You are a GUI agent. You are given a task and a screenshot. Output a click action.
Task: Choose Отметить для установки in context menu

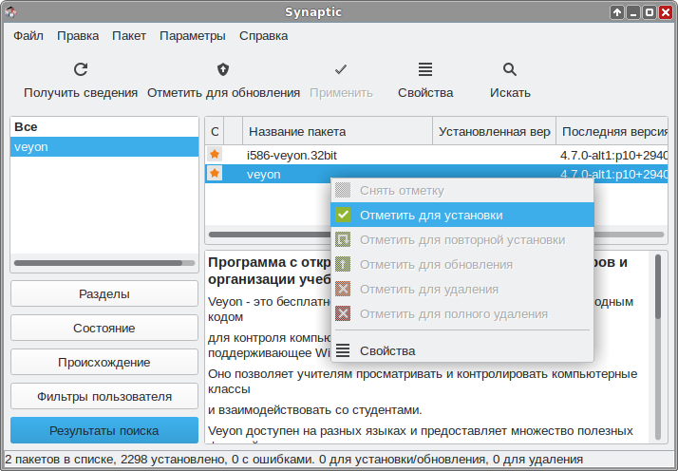coord(462,215)
